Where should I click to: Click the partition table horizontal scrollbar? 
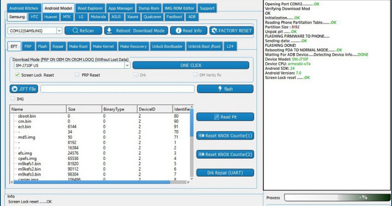(x=100, y=182)
